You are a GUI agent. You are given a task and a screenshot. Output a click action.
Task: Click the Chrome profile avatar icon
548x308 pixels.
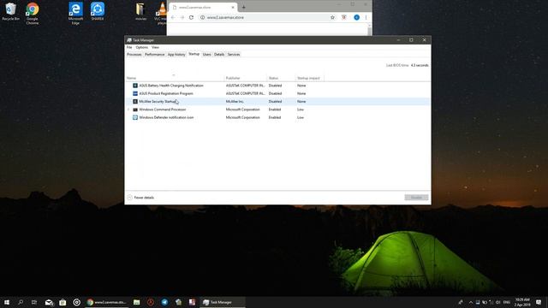point(356,17)
